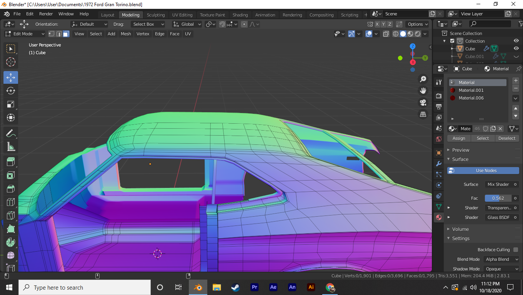Open the Modifier properties wrench tab
523x295 pixels.
(x=439, y=164)
